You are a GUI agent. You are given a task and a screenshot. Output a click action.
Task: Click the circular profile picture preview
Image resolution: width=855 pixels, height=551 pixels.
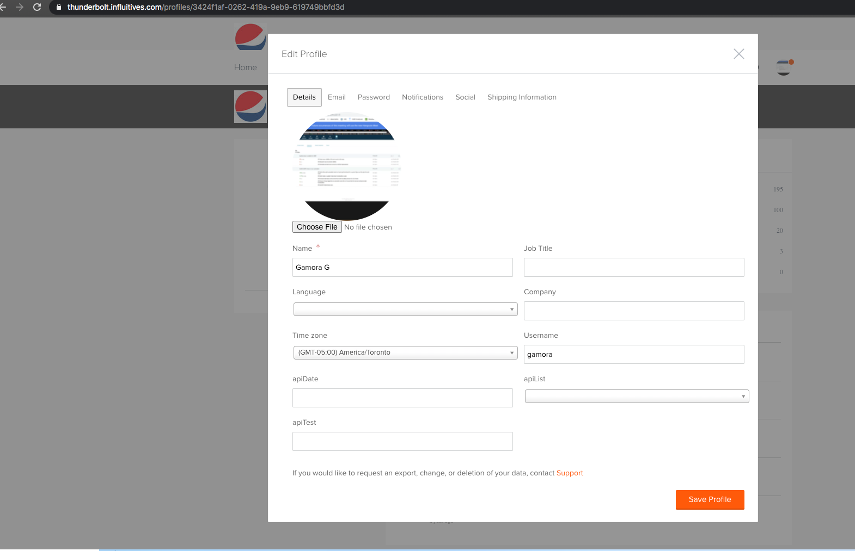click(347, 166)
